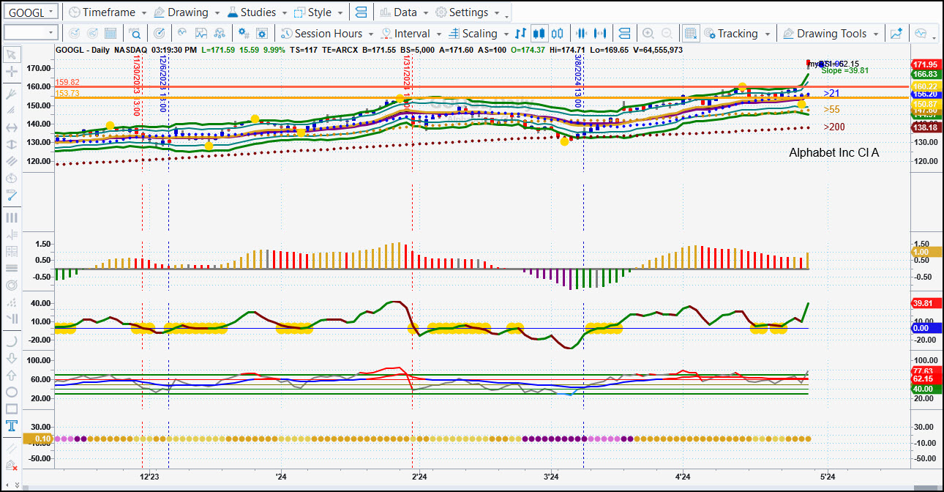Select the vertical bars tool in the sidebar
Screen dimensions: 944x492
coord(11,217)
